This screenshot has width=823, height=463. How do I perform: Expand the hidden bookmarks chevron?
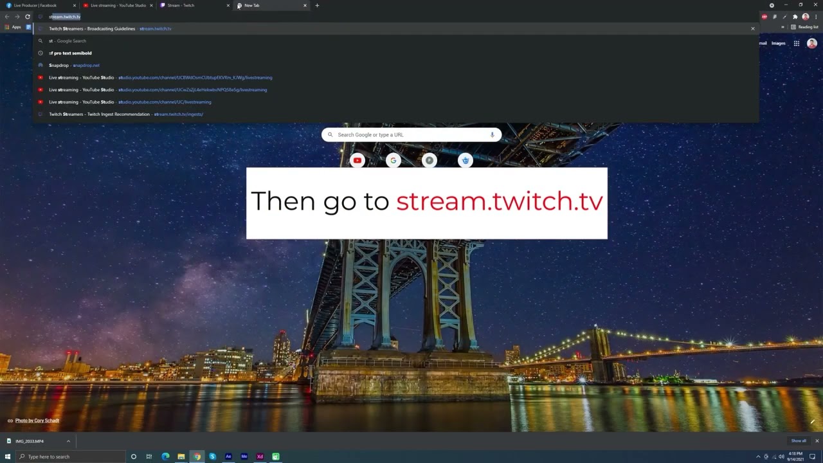(x=782, y=27)
